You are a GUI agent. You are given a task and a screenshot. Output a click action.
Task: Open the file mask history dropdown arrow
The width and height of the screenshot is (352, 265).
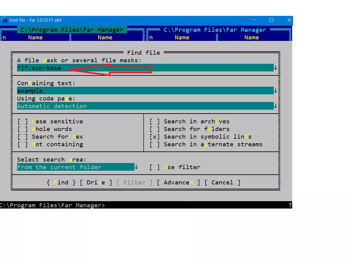276,67
